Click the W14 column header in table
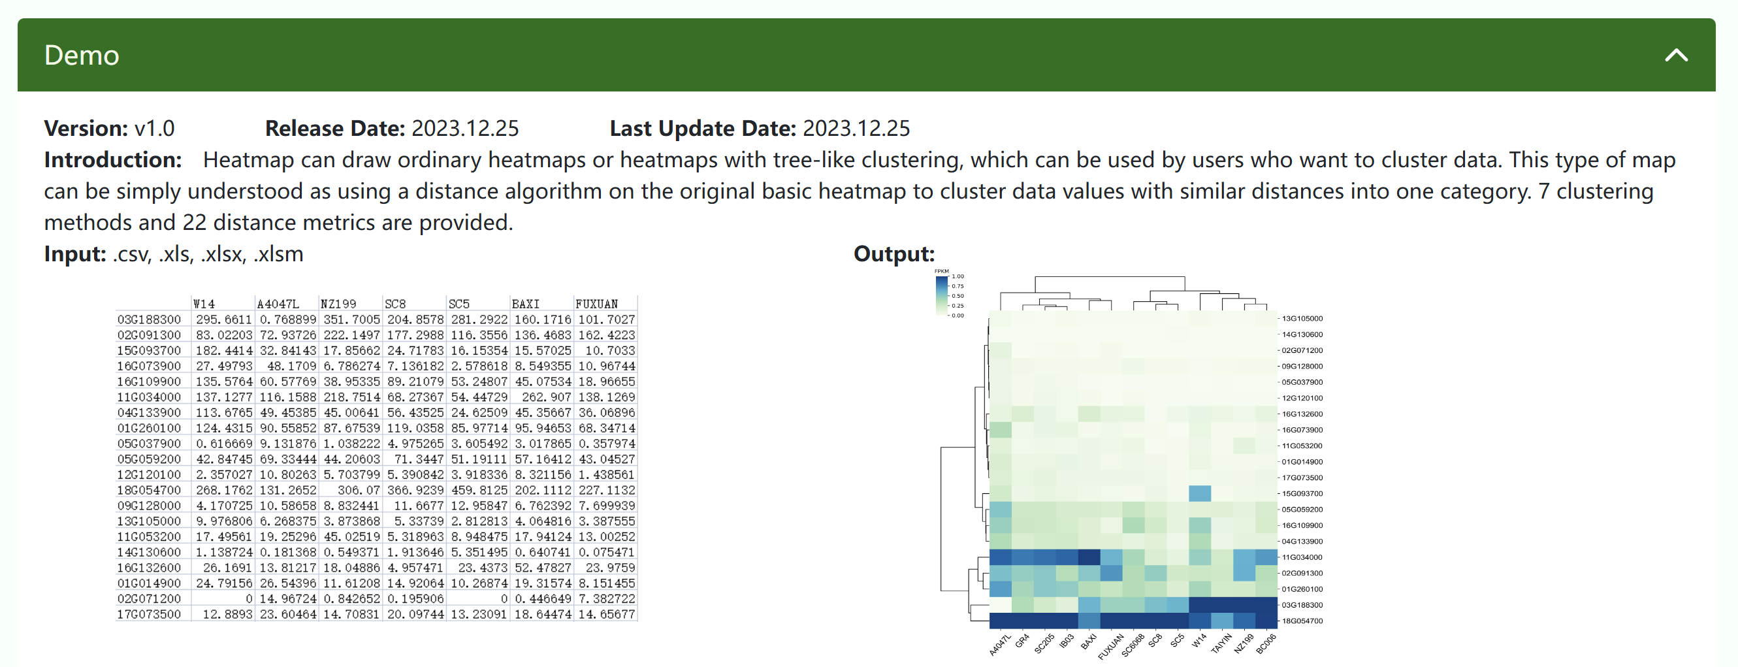This screenshot has height=667, width=1738. tap(204, 304)
